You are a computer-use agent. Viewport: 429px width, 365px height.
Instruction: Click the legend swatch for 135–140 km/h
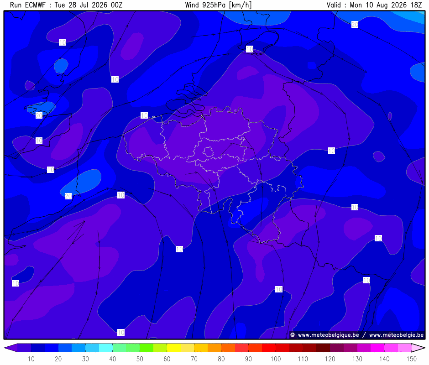(x=377, y=348)
